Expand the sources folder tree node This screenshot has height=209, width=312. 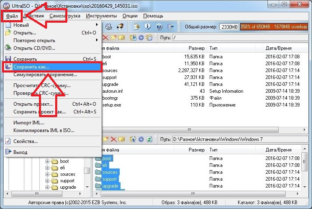[47, 174]
